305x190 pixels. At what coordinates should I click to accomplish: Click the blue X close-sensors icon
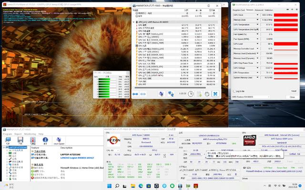[x=215, y=94]
